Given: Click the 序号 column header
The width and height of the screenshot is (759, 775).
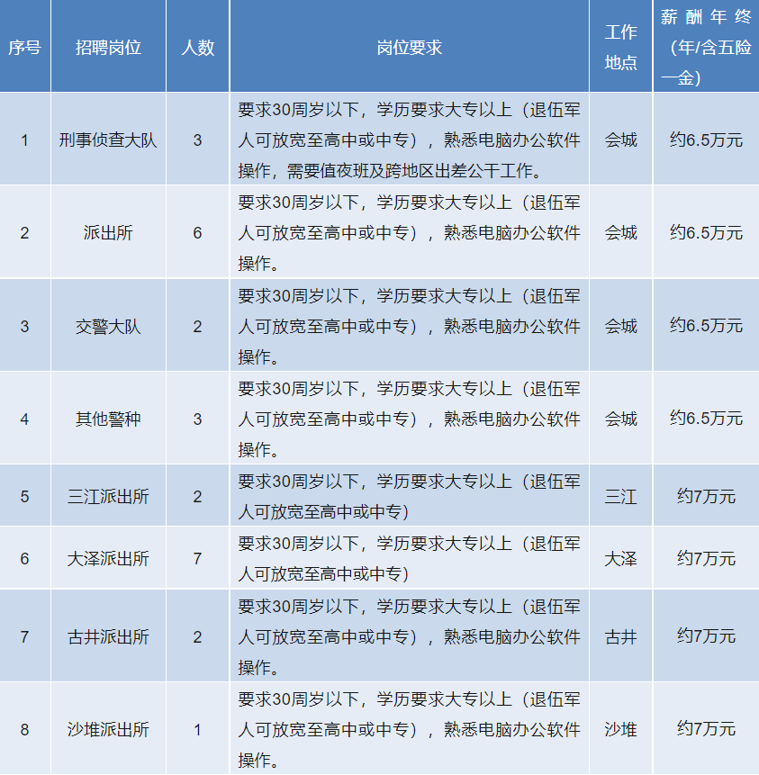Looking at the screenshot, I should (x=24, y=48).
